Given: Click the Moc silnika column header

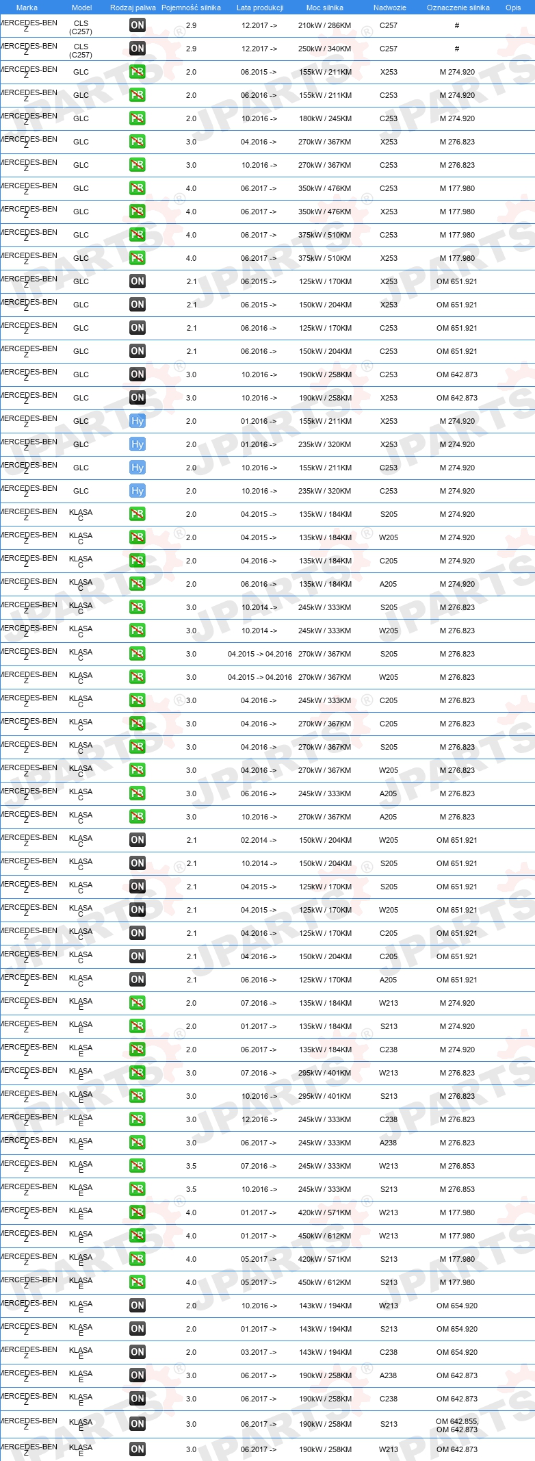Looking at the screenshot, I should tap(325, 8).
